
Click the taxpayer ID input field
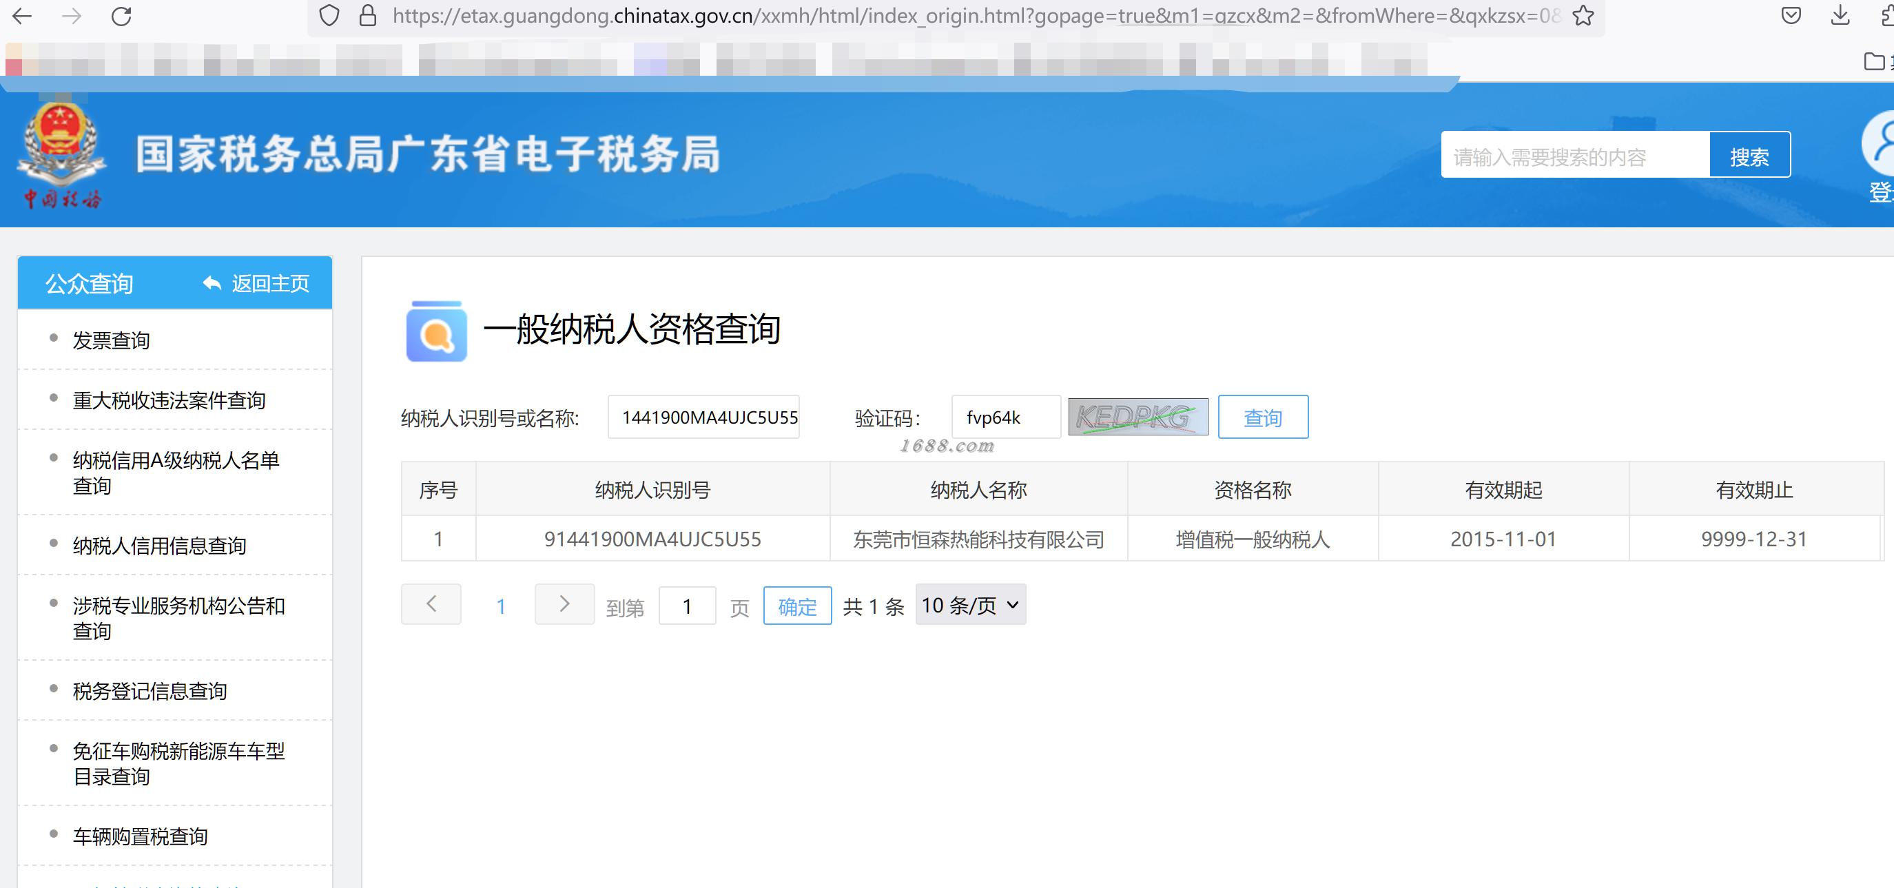(703, 417)
